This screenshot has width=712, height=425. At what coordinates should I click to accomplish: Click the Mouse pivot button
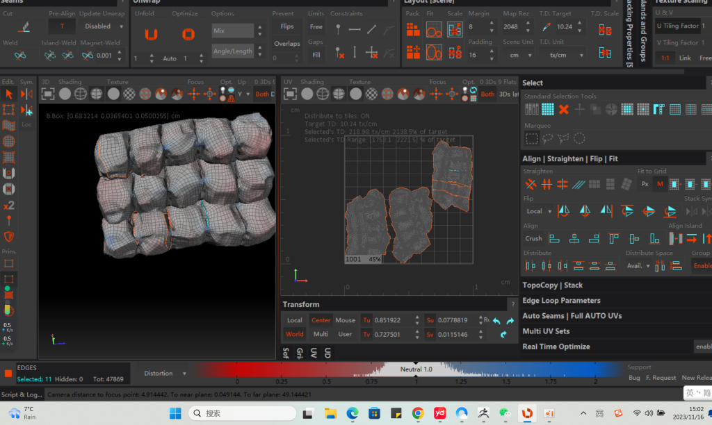pos(345,320)
